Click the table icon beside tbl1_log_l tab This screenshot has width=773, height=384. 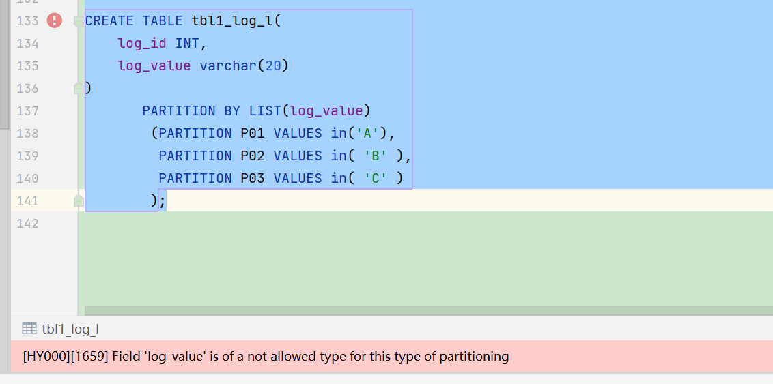(29, 328)
